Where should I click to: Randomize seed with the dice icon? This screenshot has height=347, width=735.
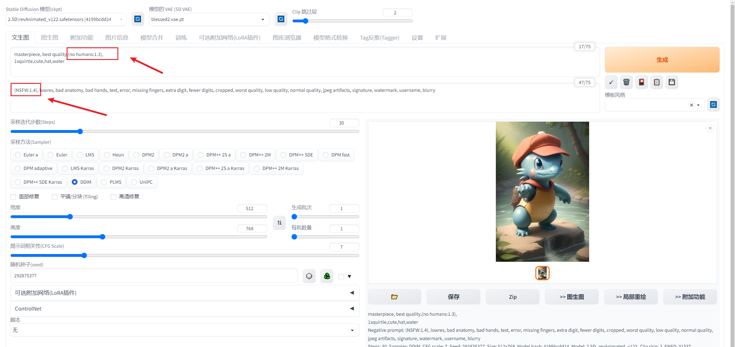coord(309,276)
